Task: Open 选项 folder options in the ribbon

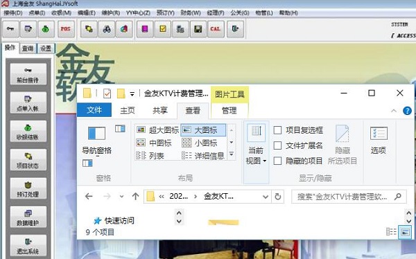Action: (378, 141)
